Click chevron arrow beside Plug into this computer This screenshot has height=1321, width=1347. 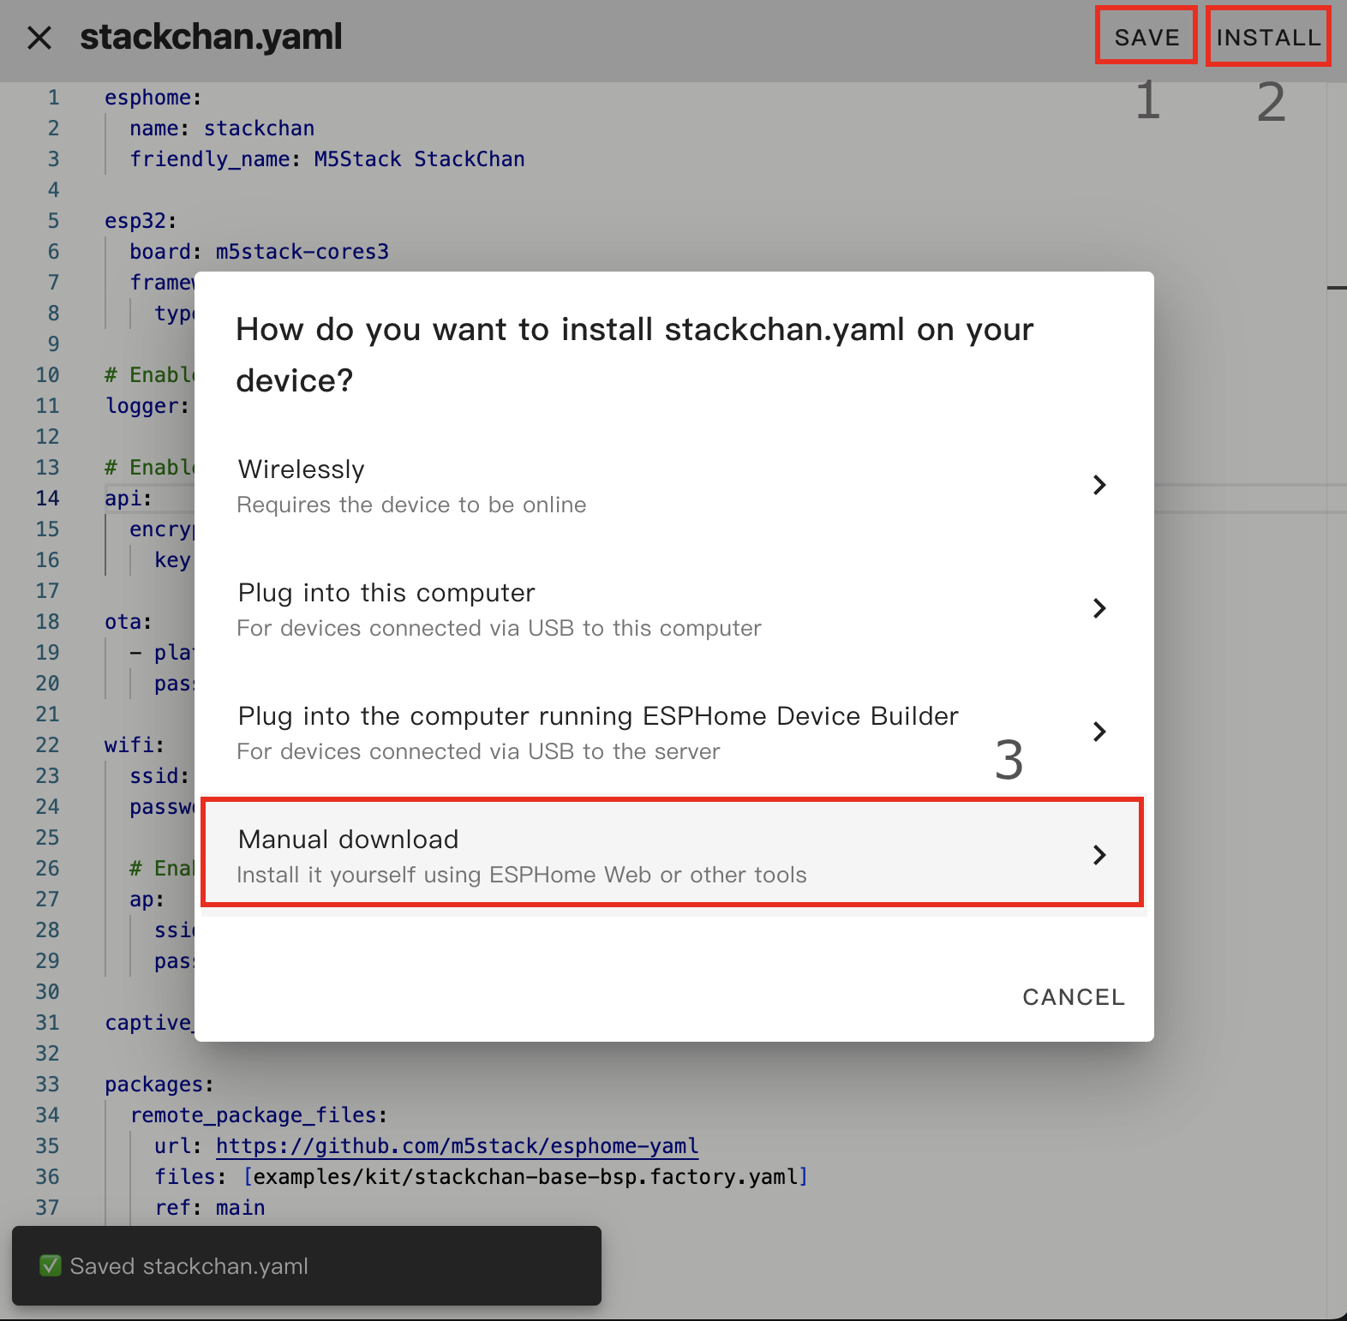(x=1099, y=608)
